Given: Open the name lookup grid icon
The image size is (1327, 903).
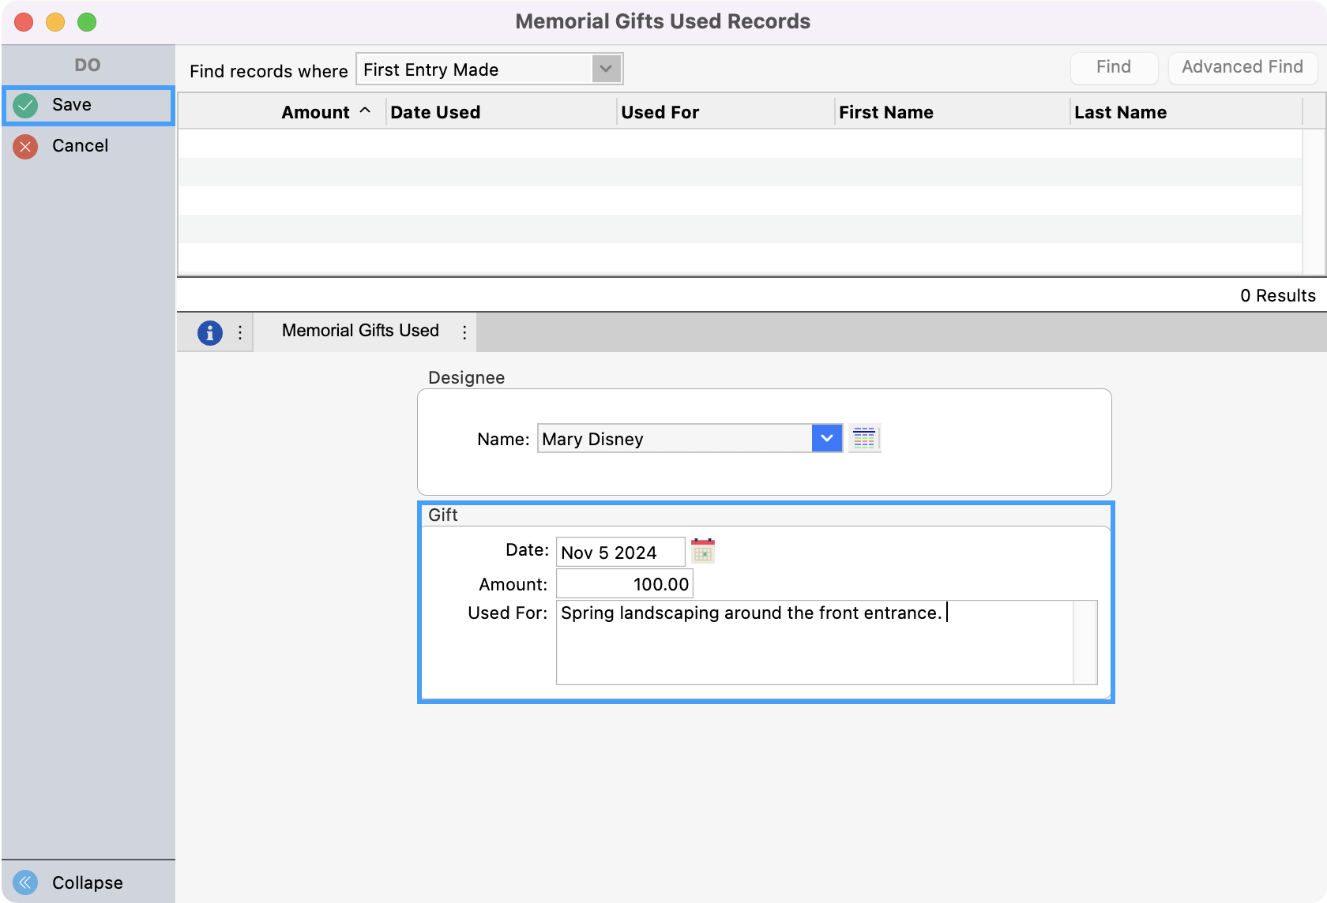Looking at the screenshot, I should pos(864,438).
